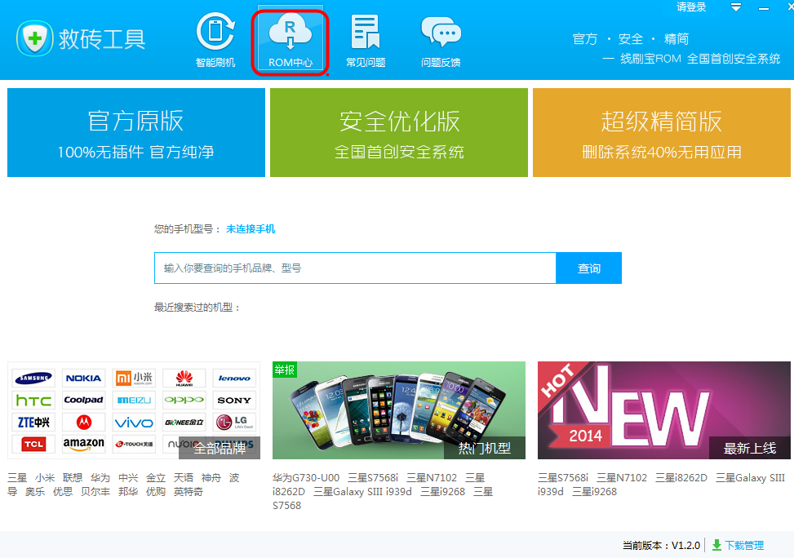Click the LG brand logo
This screenshot has width=794, height=558.
pyautogui.click(x=234, y=423)
